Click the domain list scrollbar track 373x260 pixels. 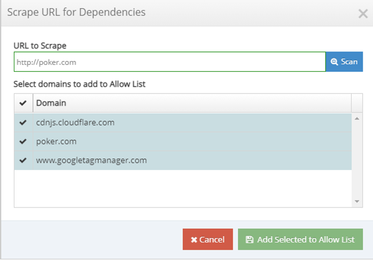357,160
